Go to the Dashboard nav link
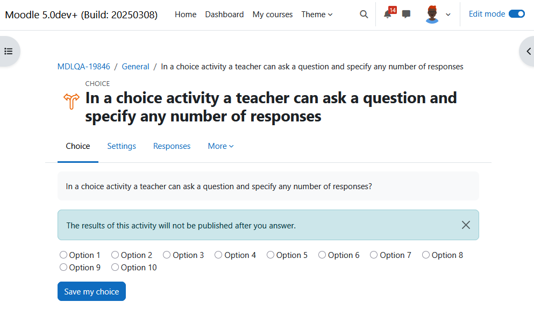Screen dimensions: 534x309 tap(224, 15)
